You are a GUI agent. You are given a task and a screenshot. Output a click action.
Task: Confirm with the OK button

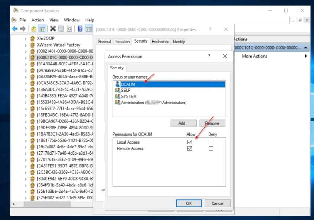click(189, 203)
